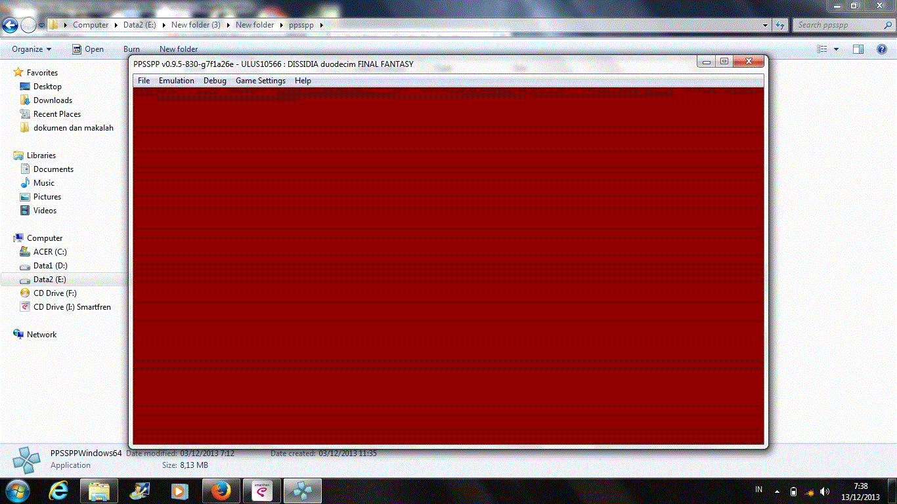Click Internet Explorer taskbar icon
The width and height of the screenshot is (897, 504).
point(59,490)
